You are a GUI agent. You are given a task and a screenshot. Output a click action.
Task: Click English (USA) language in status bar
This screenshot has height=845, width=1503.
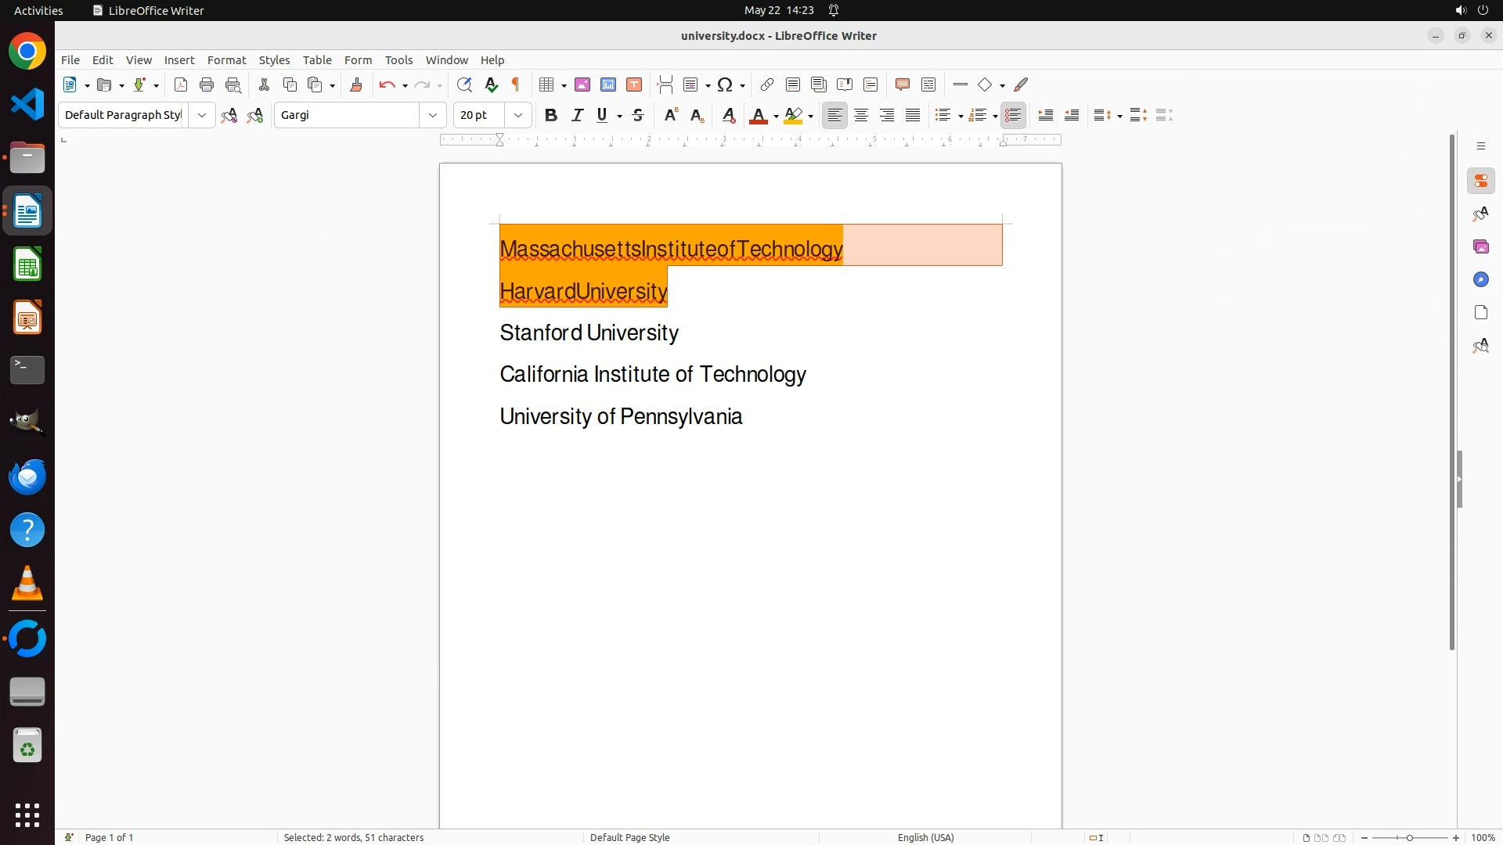coord(925,837)
